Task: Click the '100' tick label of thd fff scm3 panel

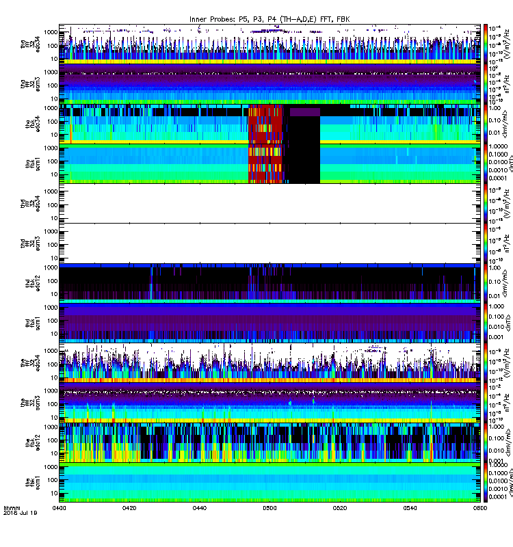Action: (x=53, y=245)
